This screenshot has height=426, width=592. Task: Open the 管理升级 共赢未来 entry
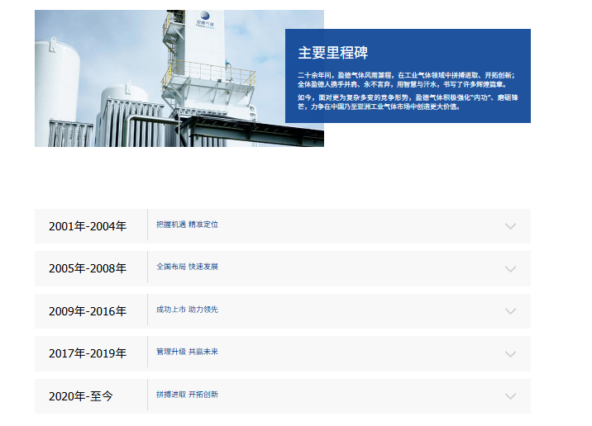coord(188,352)
